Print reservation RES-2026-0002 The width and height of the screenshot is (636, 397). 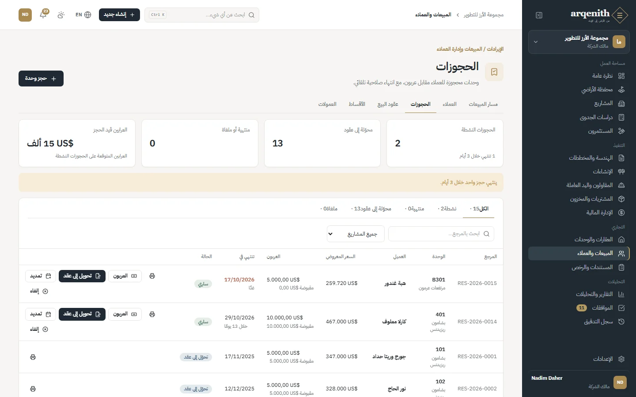click(33, 389)
